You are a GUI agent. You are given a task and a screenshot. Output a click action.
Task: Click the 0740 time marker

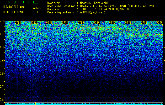[159, 23]
